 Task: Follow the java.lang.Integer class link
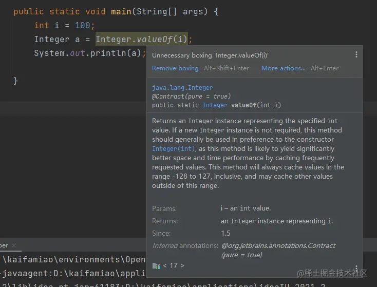(182, 87)
